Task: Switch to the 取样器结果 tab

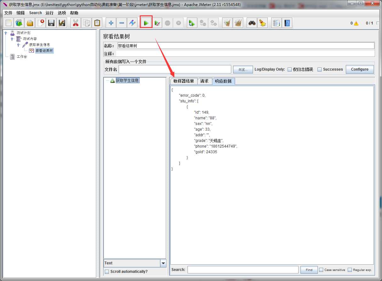Action: [184, 81]
